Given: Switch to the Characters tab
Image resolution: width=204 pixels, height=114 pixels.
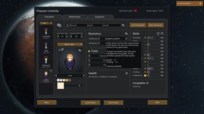Looking at the screenshot, I should coord(49,17).
